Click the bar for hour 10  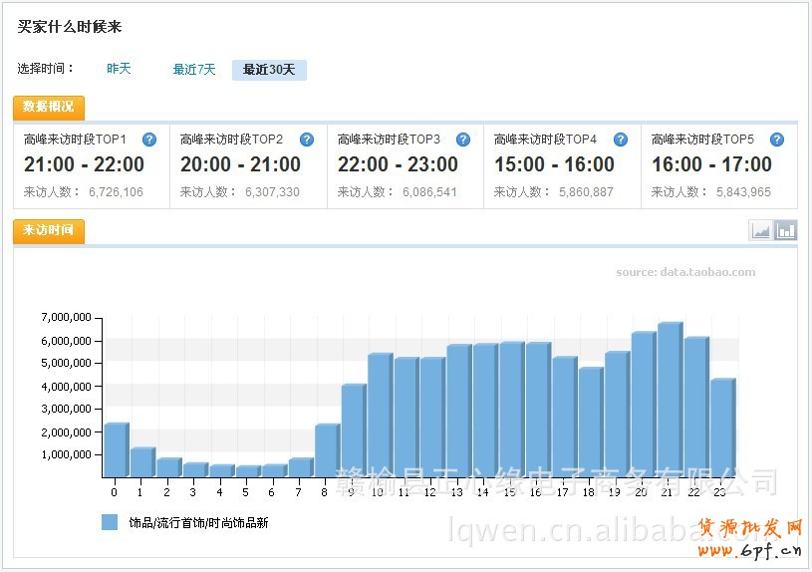pyautogui.click(x=380, y=416)
